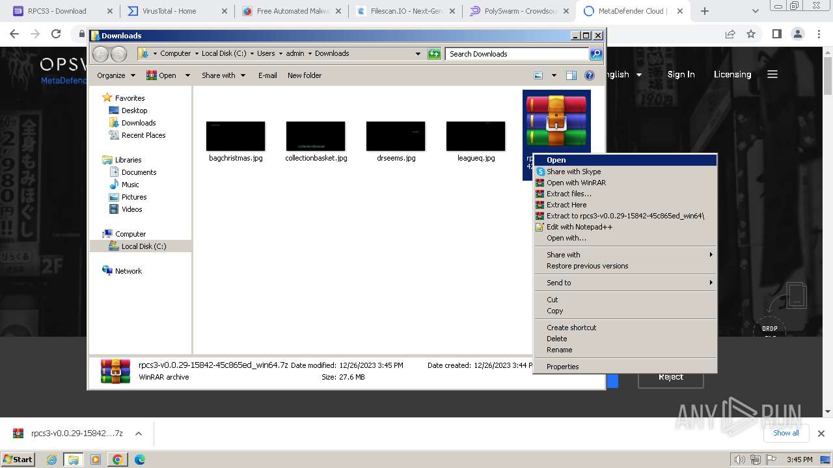
Task: Expand the view options dropdown arrow
Action: tap(554, 75)
